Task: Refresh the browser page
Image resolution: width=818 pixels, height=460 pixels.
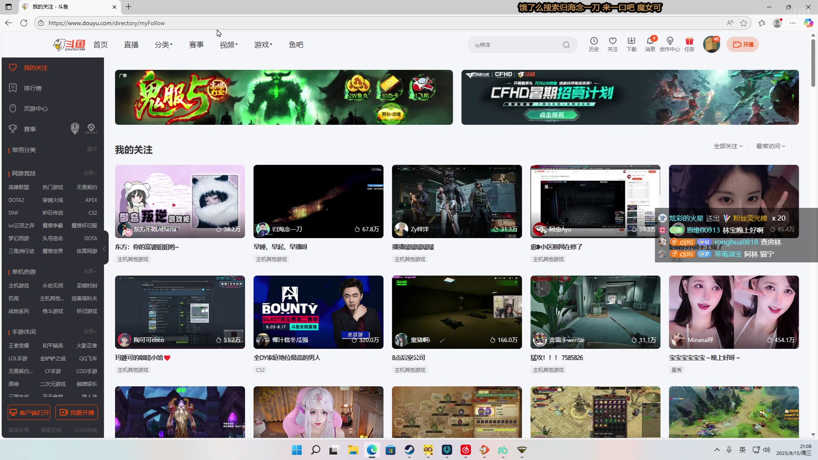Action: tap(24, 23)
